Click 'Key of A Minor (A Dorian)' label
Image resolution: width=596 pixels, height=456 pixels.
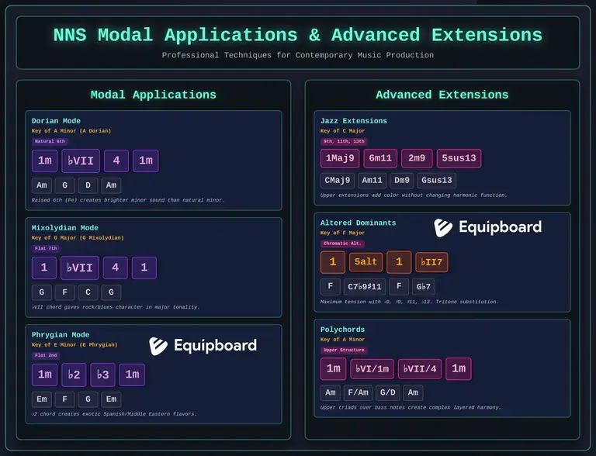coord(71,131)
